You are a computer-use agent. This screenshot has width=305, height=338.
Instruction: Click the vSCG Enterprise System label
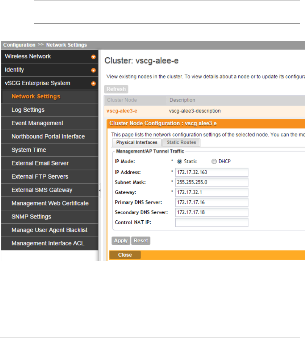[38, 83]
